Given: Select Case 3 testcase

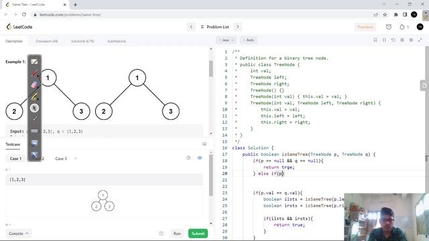Looking at the screenshot, I should [61, 159].
